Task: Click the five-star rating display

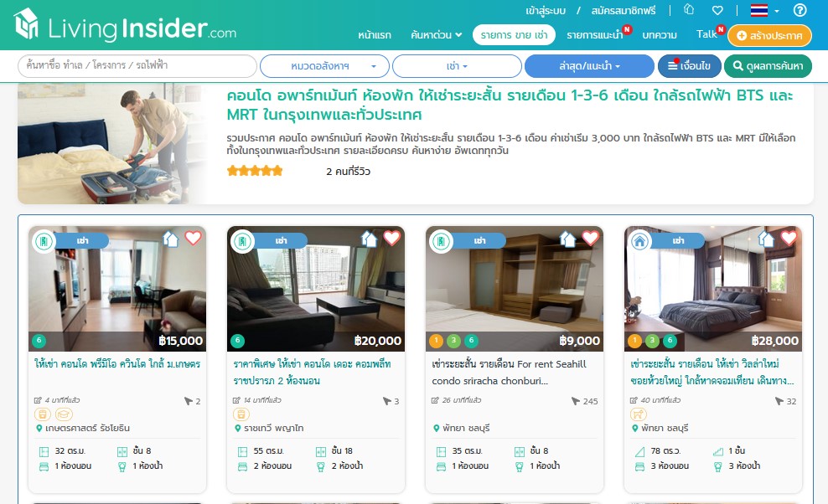Action: 255,171
